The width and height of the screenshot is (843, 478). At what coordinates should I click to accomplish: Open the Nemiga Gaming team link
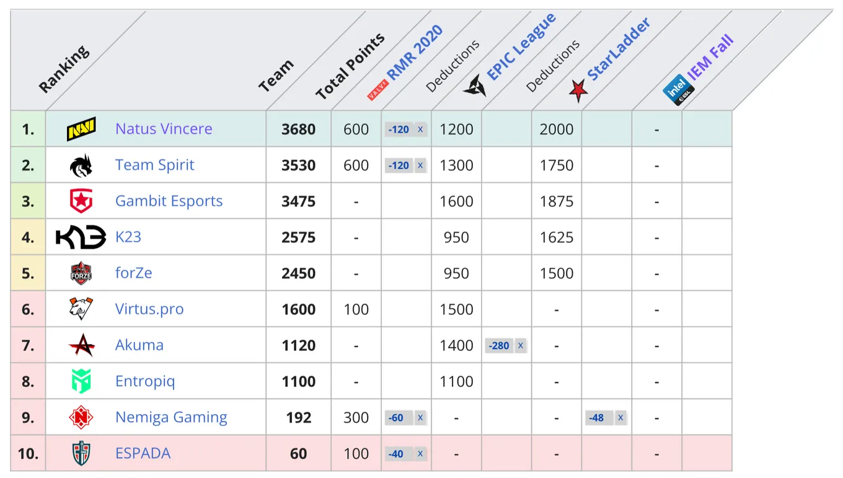171,417
